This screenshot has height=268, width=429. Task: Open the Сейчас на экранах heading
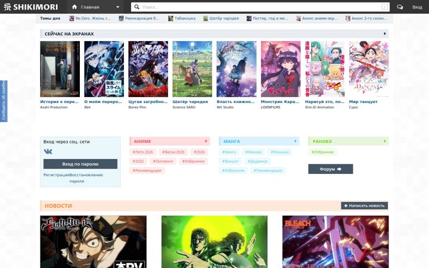pyautogui.click(x=69, y=34)
